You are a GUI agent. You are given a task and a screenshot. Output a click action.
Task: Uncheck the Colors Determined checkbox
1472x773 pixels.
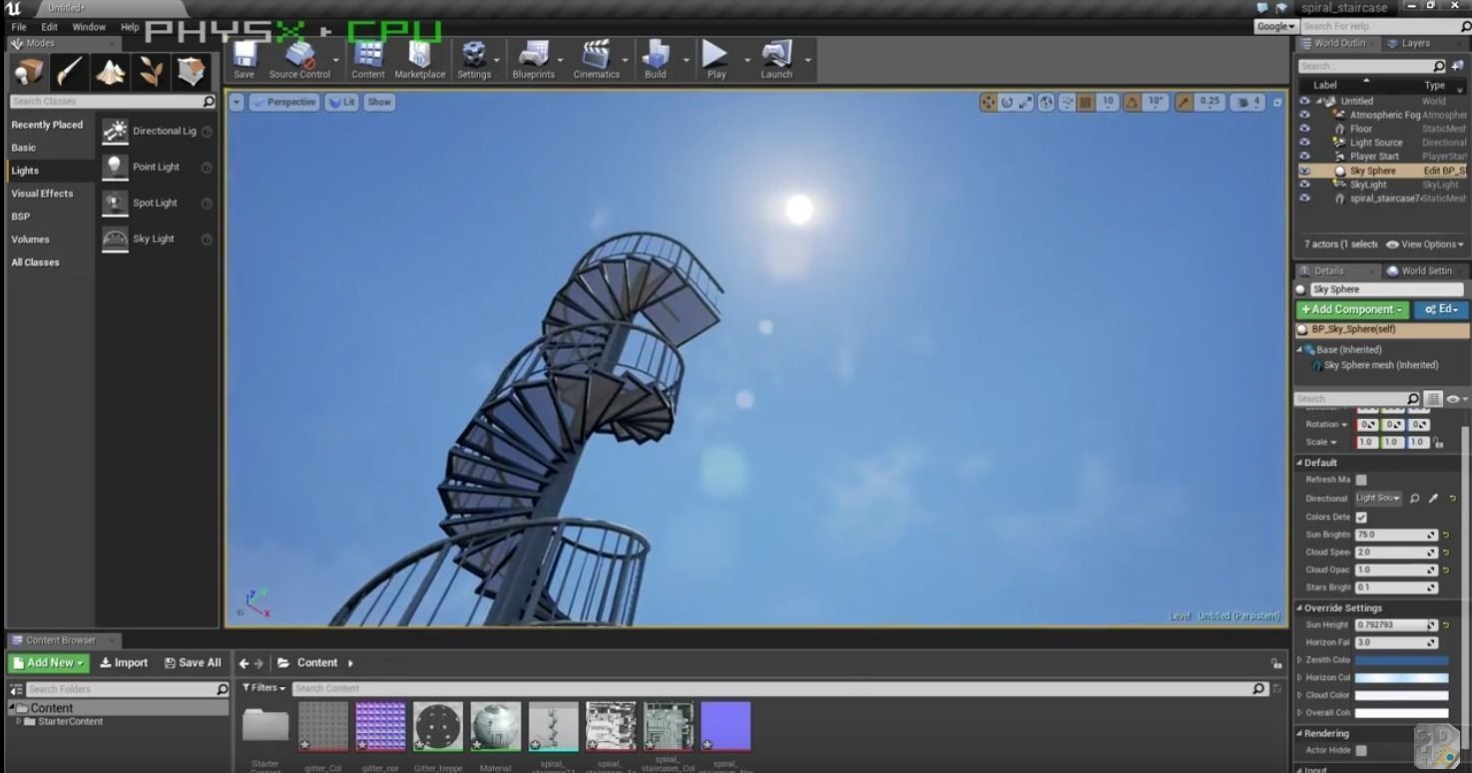click(x=1361, y=517)
